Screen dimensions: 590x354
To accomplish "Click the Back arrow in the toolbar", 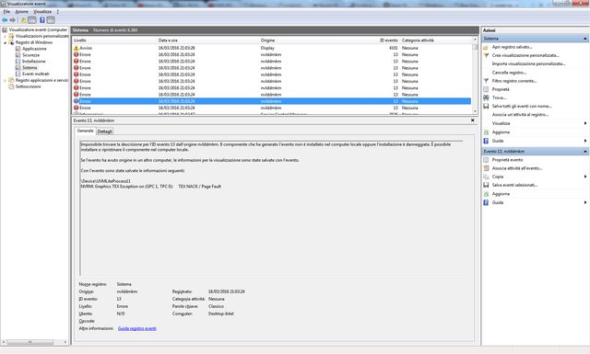I will pyautogui.click(x=5, y=20).
